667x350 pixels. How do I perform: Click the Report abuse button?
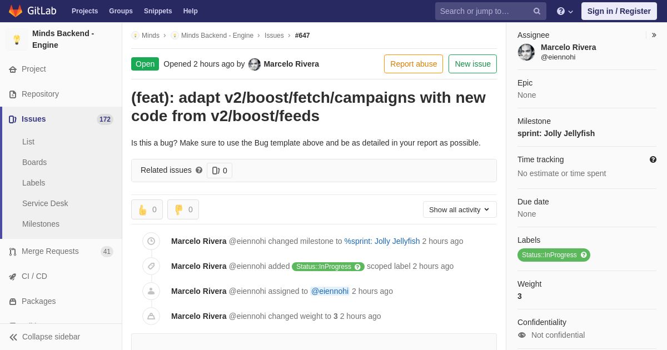click(x=414, y=64)
